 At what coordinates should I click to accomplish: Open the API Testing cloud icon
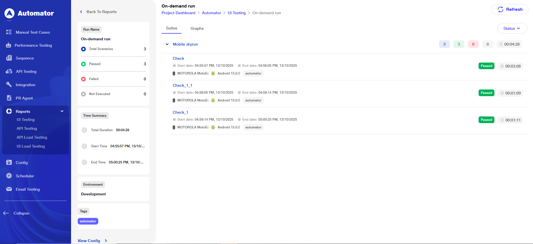point(9,71)
